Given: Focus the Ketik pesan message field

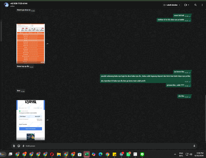Looking at the screenshot, I should tap(108, 146).
